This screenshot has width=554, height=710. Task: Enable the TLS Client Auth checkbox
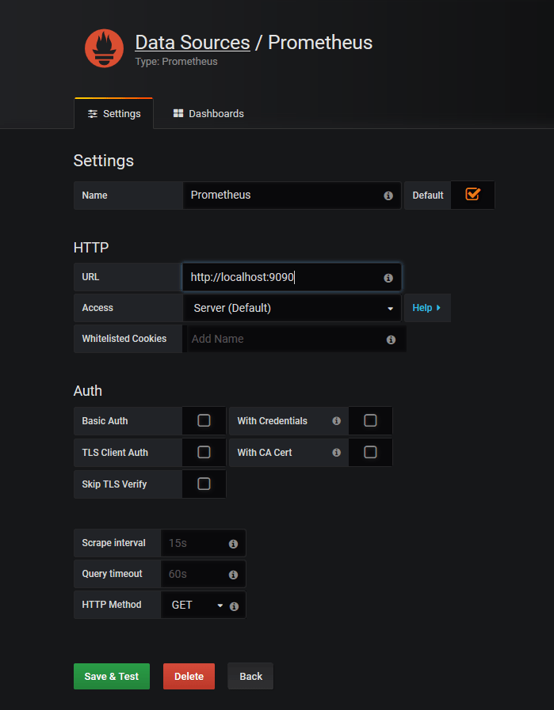click(x=204, y=452)
